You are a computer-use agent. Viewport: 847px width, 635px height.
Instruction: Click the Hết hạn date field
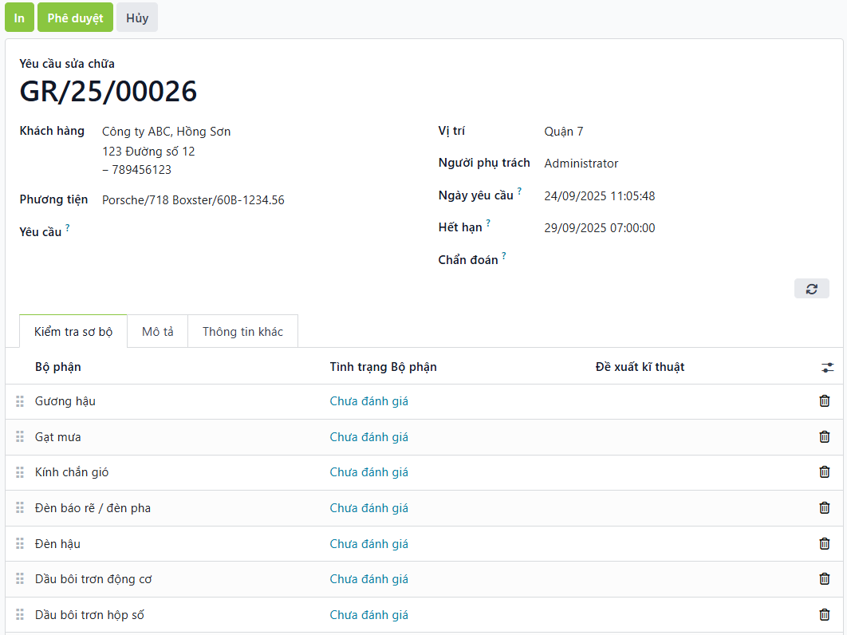(599, 228)
